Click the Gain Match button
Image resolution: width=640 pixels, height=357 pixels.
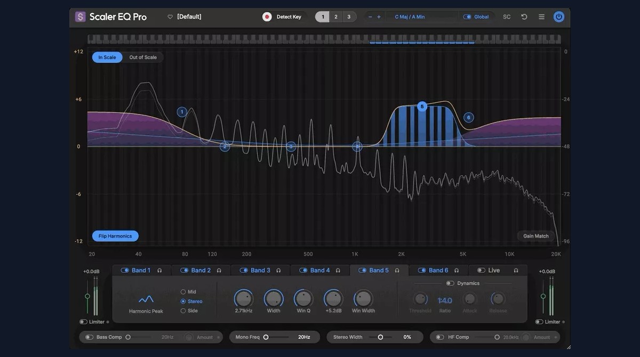(536, 236)
